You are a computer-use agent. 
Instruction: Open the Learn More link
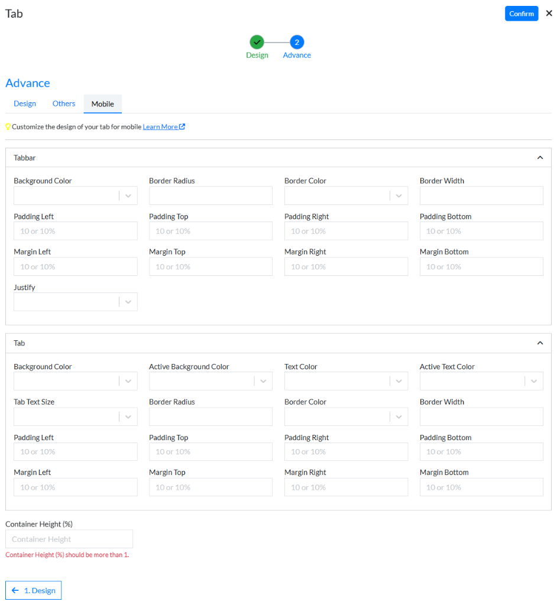[160, 126]
